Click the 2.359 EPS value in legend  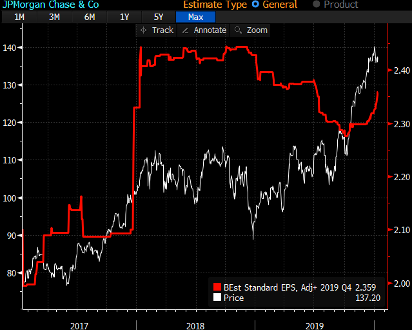click(x=366, y=287)
